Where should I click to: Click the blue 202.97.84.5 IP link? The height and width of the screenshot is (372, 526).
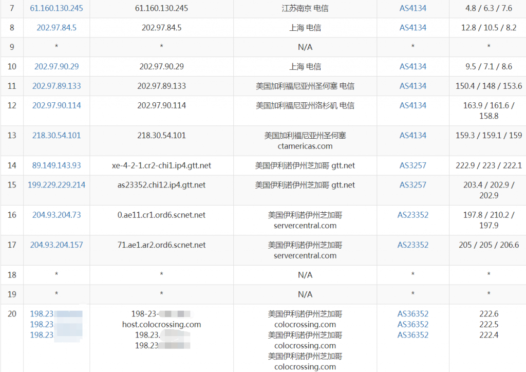57,28
